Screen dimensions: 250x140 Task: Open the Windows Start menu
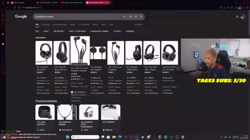[68, 137]
